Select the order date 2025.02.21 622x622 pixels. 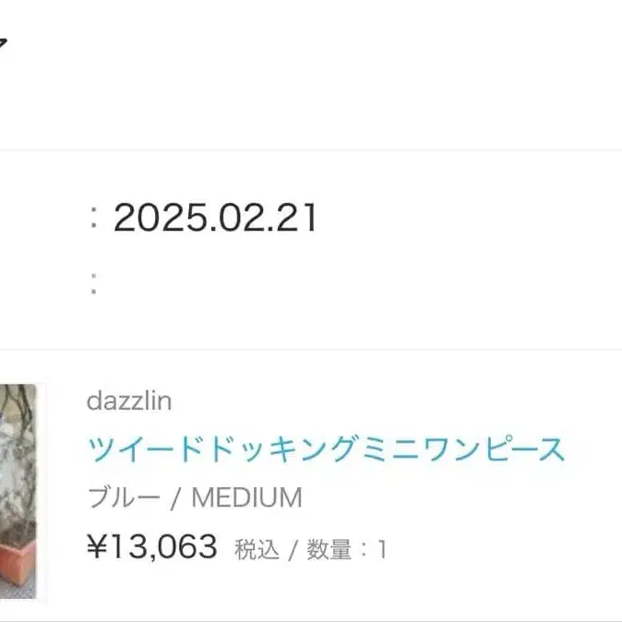pyautogui.click(x=215, y=219)
